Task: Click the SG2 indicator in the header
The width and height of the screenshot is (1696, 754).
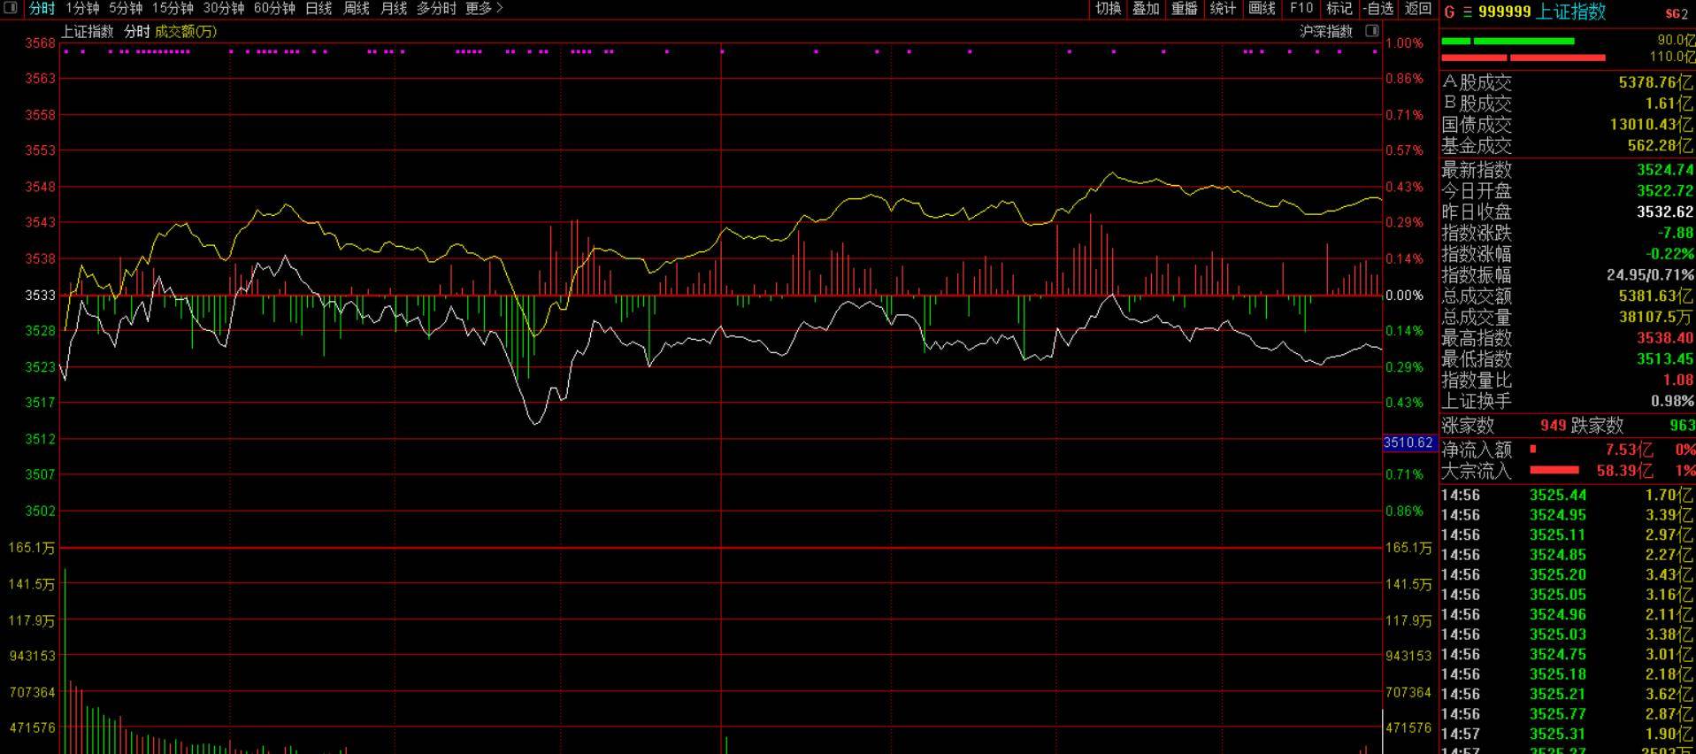Action: [1676, 13]
